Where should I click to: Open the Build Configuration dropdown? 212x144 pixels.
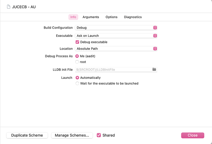[116, 28]
